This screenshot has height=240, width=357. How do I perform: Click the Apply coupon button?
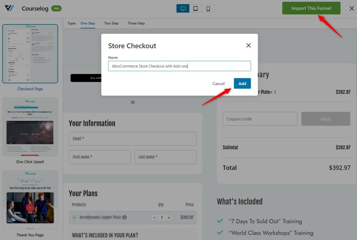coord(326,119)
